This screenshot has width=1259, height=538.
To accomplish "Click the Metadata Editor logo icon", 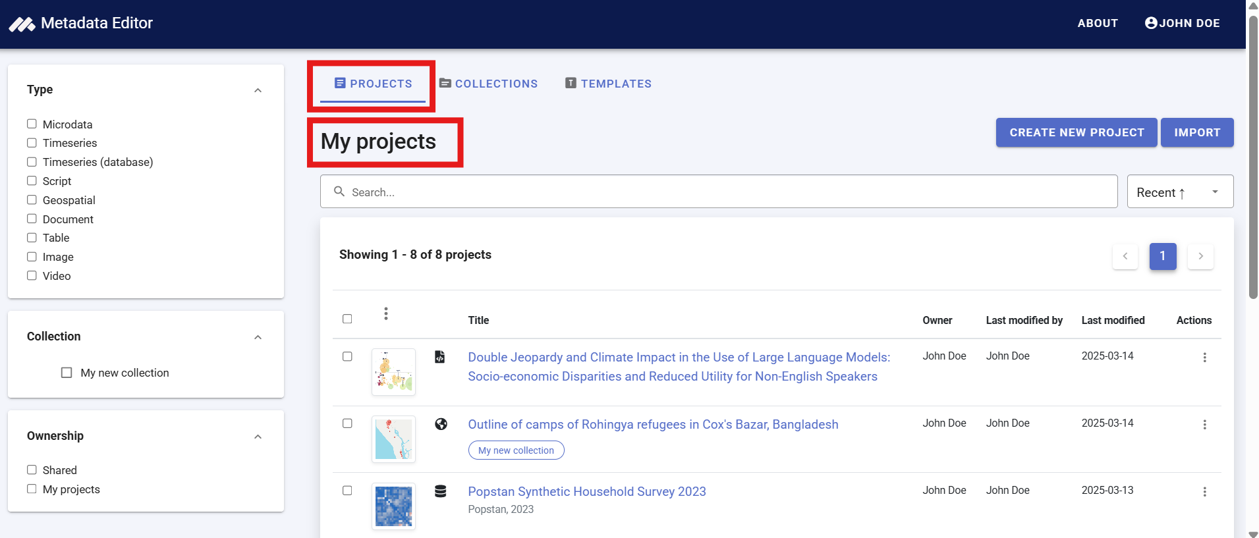I will tap(22, 24).
